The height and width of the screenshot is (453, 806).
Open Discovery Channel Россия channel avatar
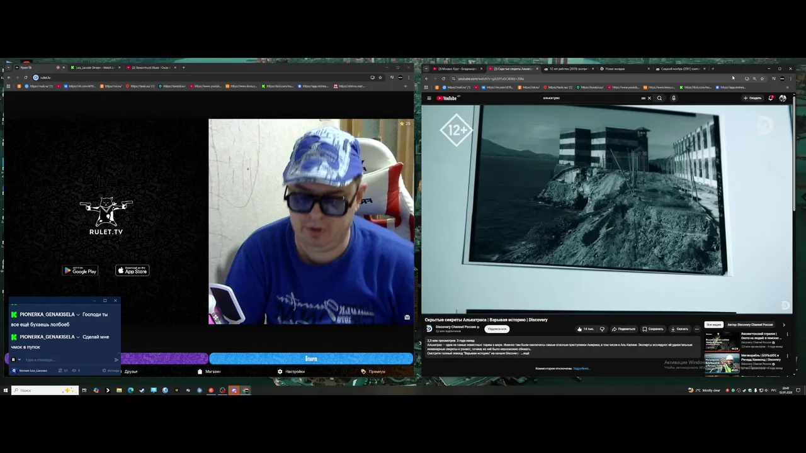pos(429,328)
